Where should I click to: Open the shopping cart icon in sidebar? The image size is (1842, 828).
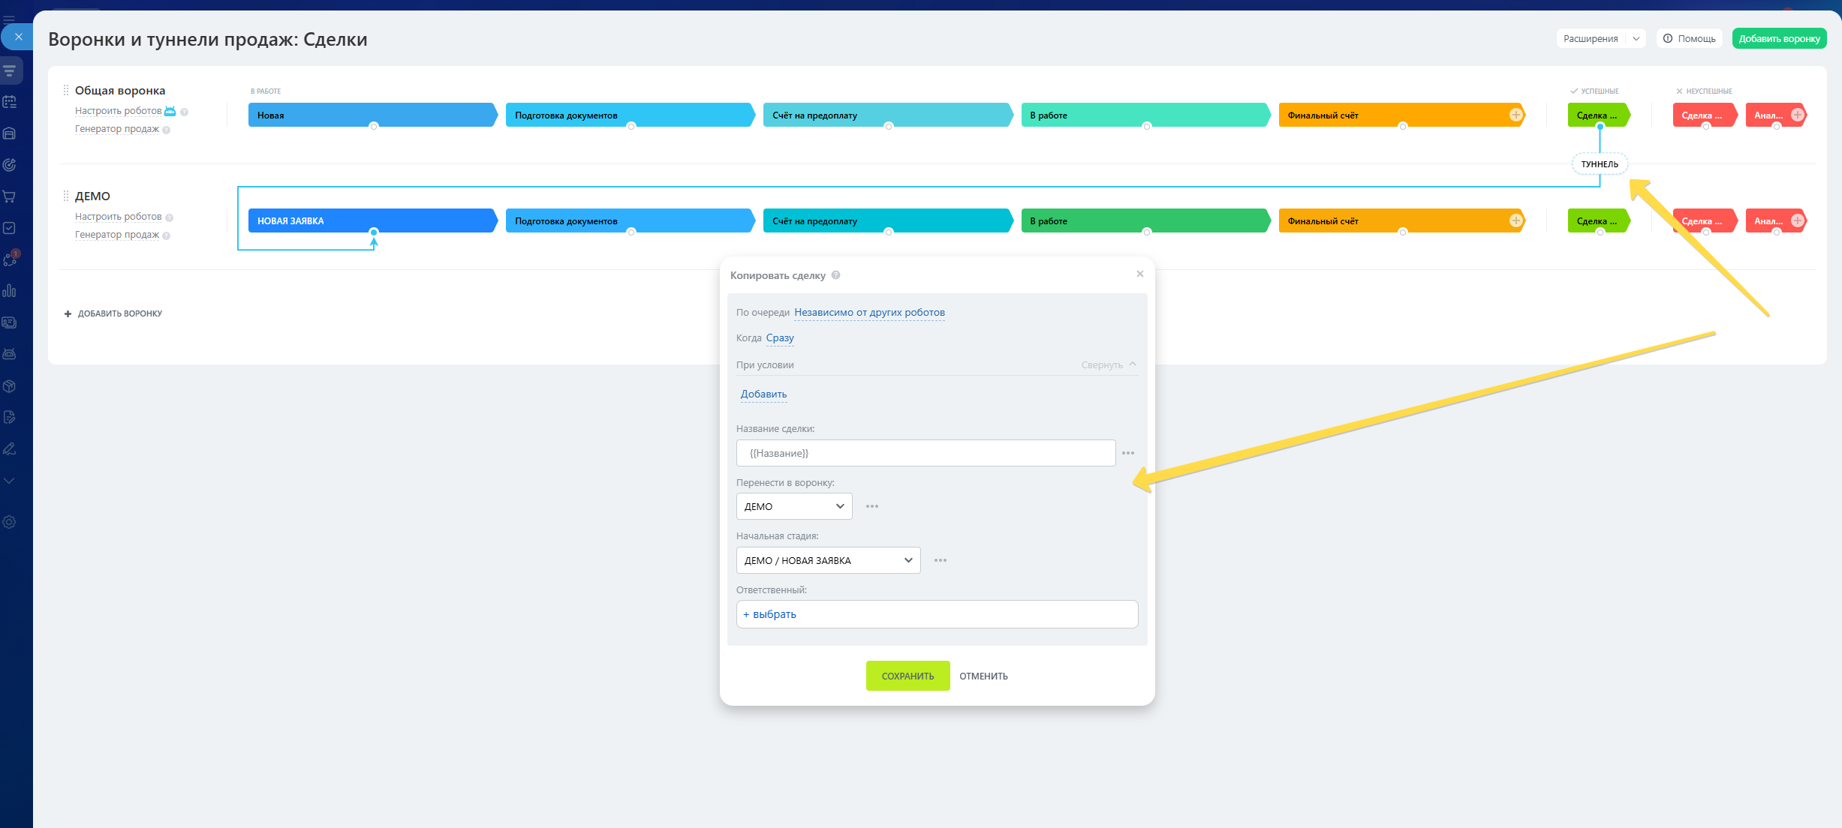tap(9, 196)
